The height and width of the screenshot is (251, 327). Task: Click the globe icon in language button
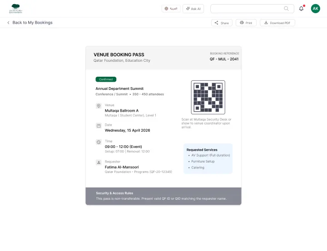pos(166,9)
